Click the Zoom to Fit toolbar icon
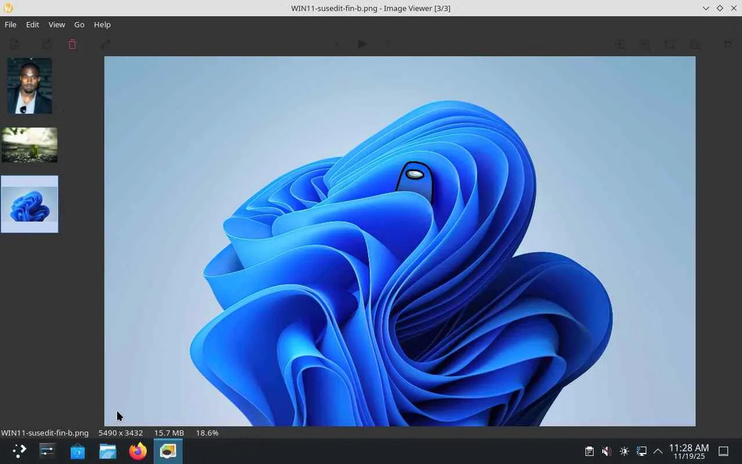742x464 pixels. coord(669,44)
